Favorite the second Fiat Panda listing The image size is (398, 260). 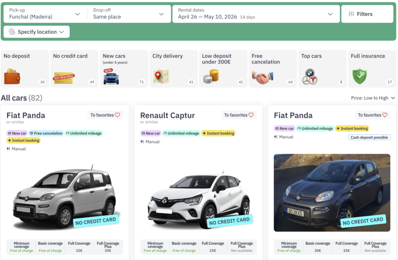pos(373,115)
